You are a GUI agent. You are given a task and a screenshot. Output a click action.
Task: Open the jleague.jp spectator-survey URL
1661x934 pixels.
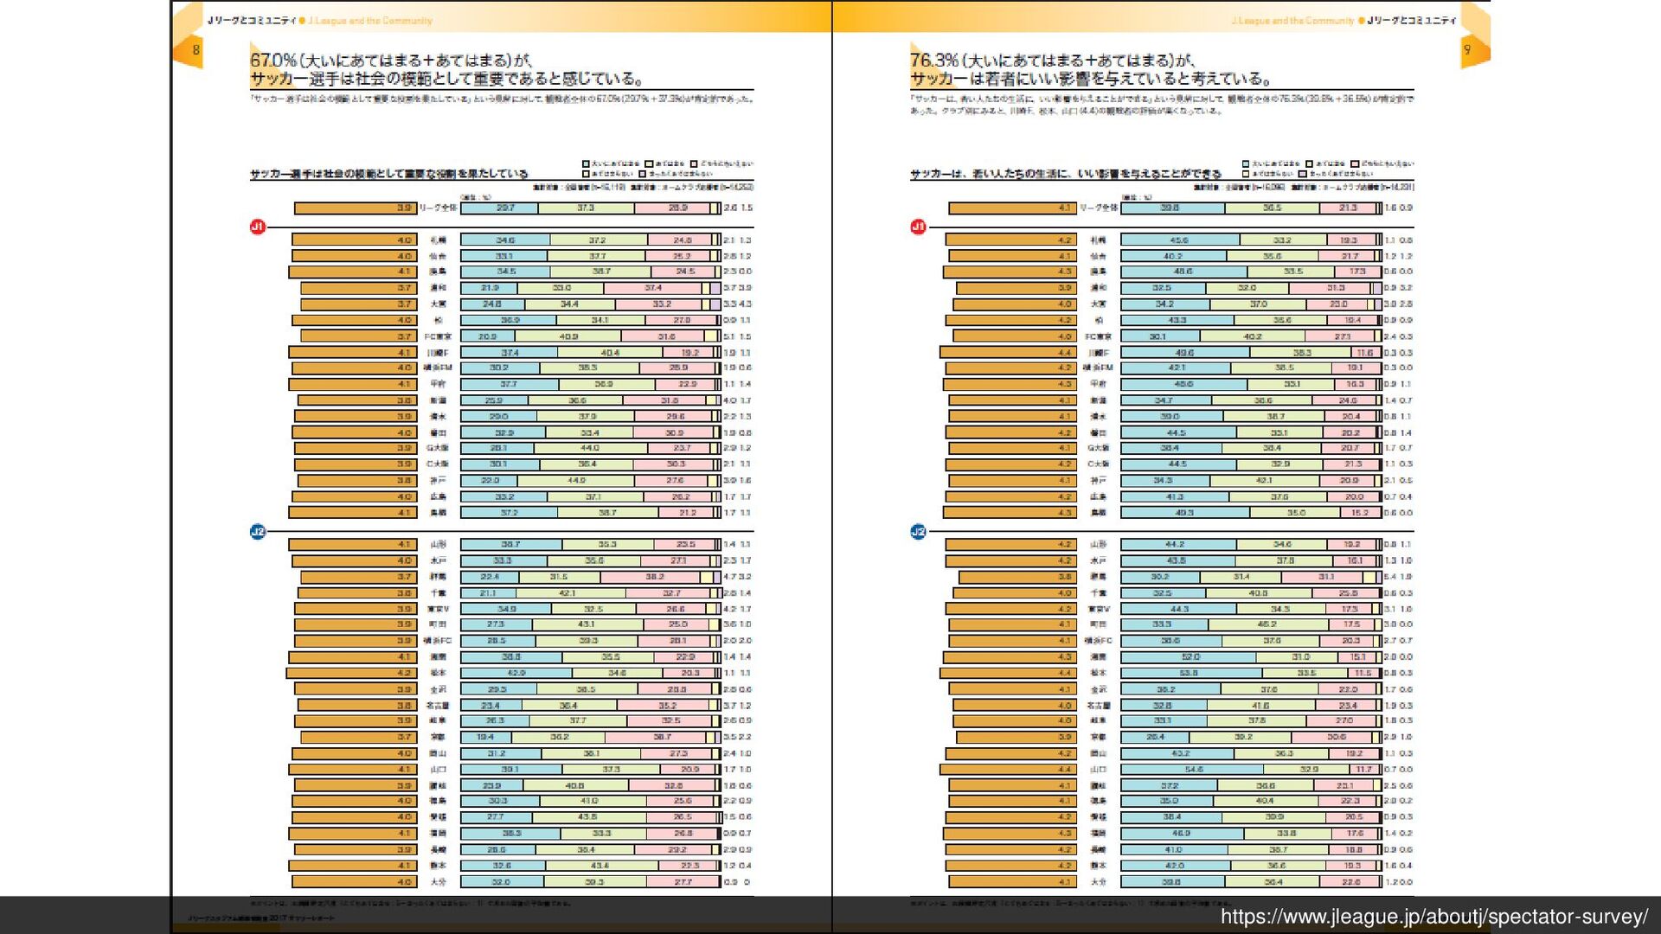(x=1434, y=917)
